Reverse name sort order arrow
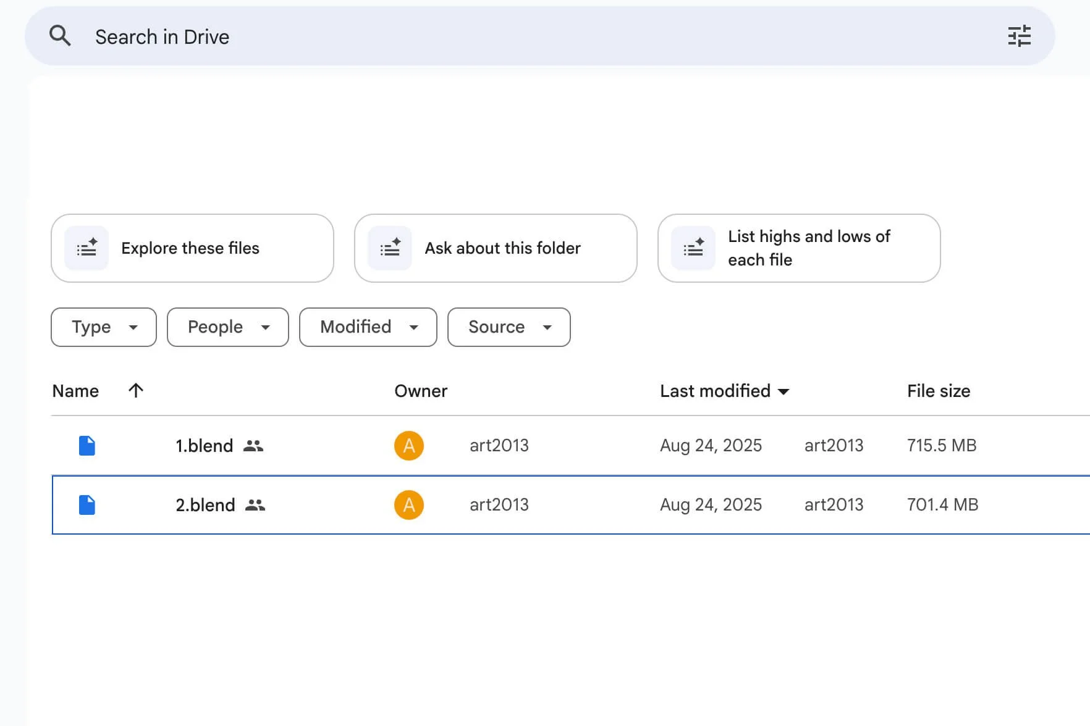This screenshot has height=726, width=1090. click(x=136, y=390)
